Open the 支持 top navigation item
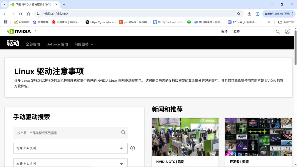This screenshot has height=167, width=297. pos(237,31)
